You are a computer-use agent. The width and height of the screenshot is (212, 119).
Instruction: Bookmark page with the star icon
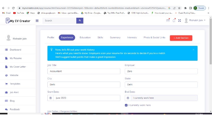click(x=179, y=8)
